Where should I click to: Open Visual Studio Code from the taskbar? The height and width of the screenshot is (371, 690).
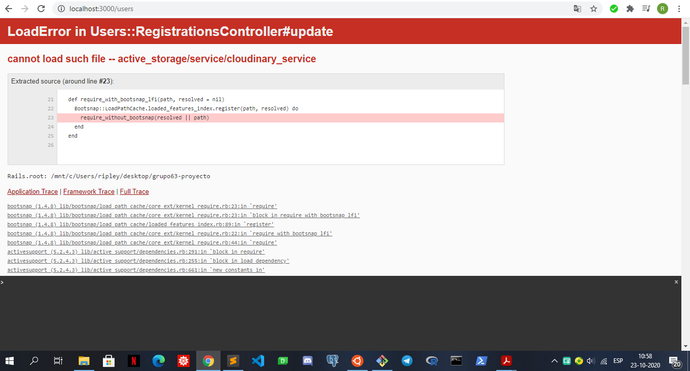[x=258, y=361]
